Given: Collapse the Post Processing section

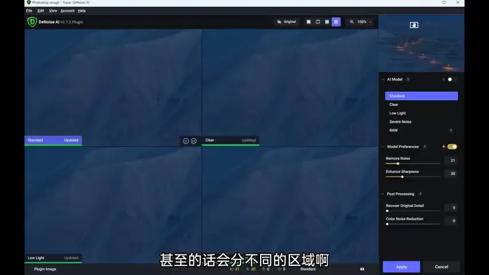Looking at the screenshot, I should click(383, 194).
